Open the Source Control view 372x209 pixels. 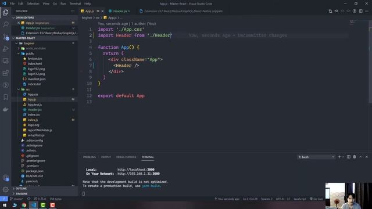coord(5,37)
